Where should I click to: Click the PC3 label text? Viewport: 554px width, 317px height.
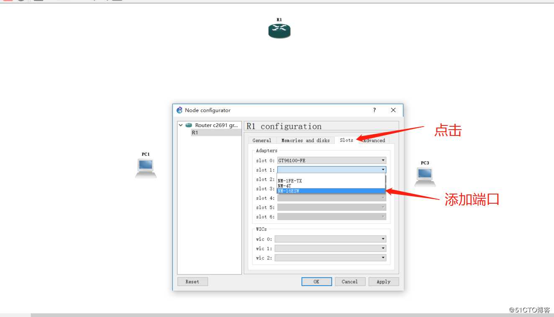pos(425,163)
